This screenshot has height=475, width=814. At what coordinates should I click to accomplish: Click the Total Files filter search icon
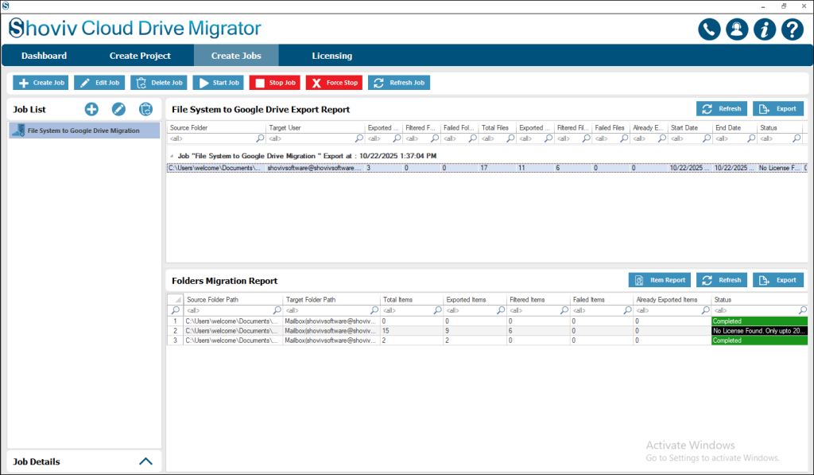511,138
